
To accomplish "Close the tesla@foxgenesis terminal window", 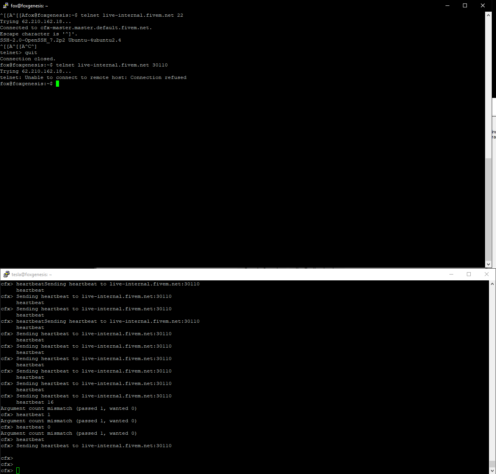I will [487, 274].
